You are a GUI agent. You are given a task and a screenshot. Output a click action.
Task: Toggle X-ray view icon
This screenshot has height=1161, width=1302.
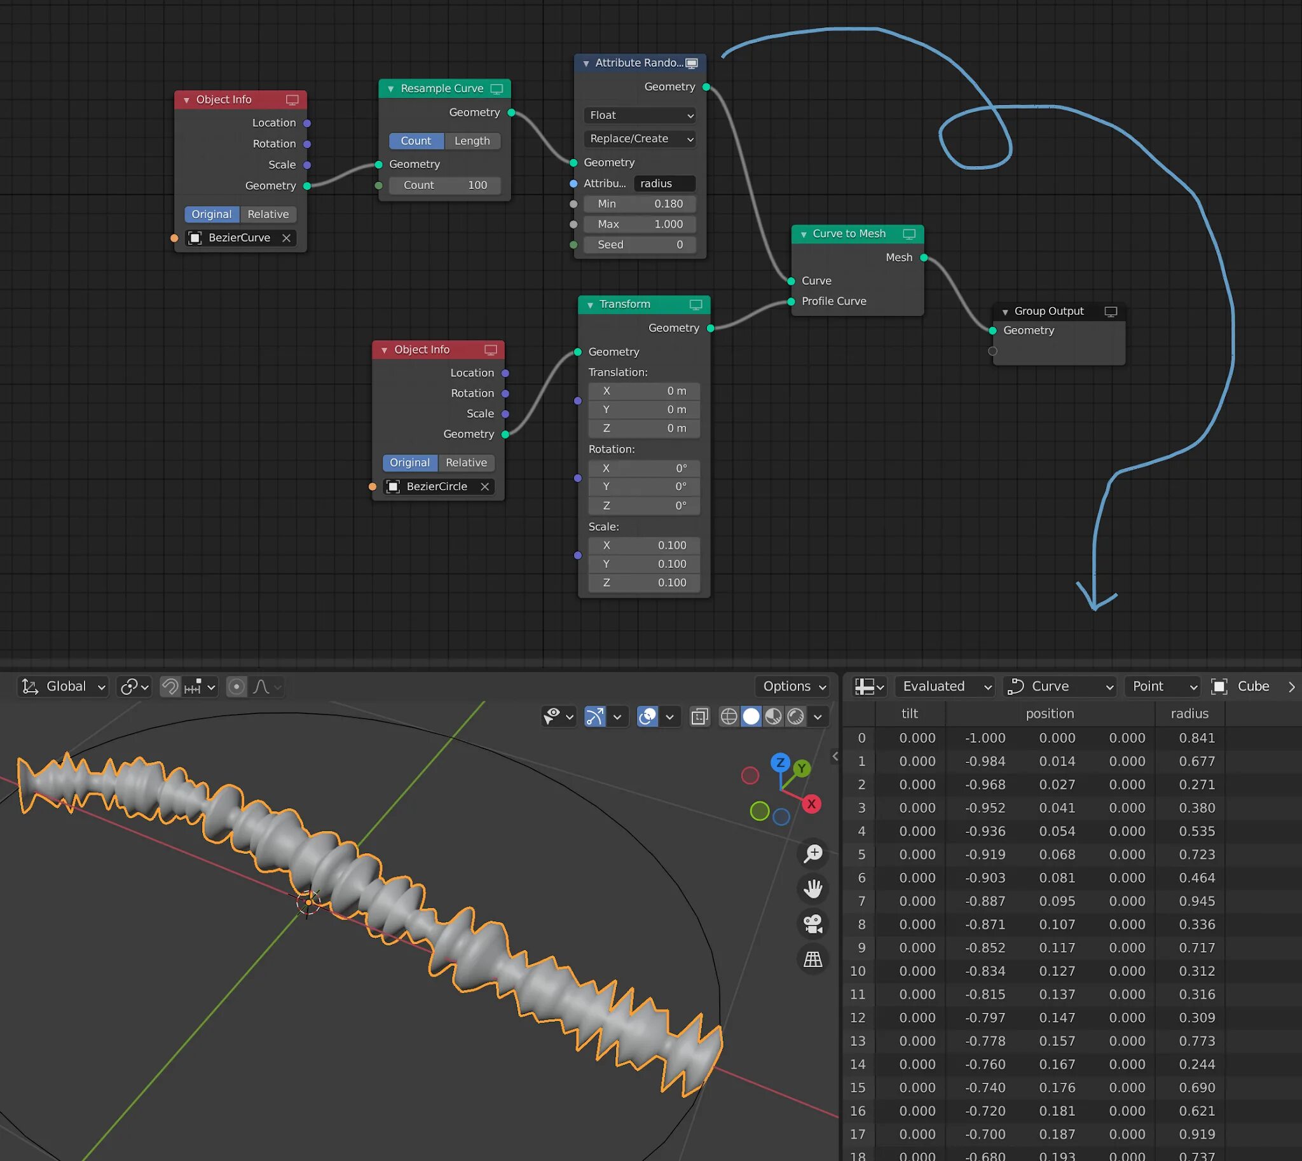click(699, 717)
